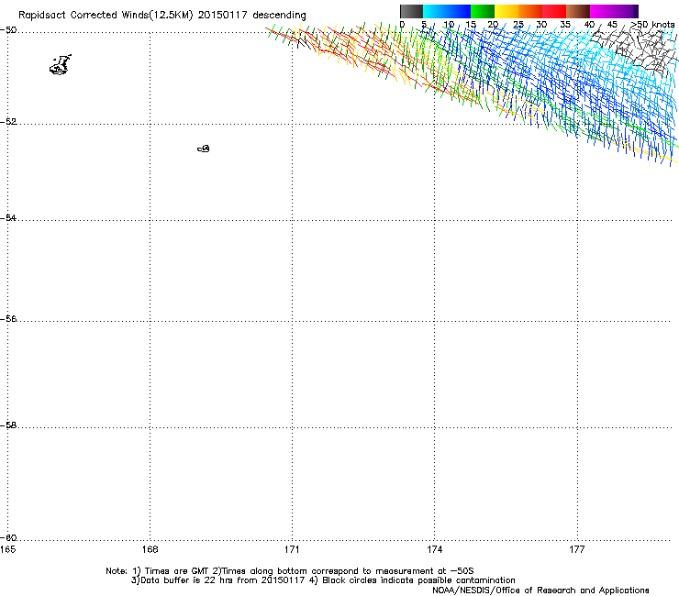Click the longitude label 165

click(7, 549)
